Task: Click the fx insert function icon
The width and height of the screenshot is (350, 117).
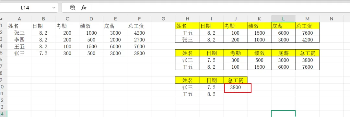Action: coord(84,7)
